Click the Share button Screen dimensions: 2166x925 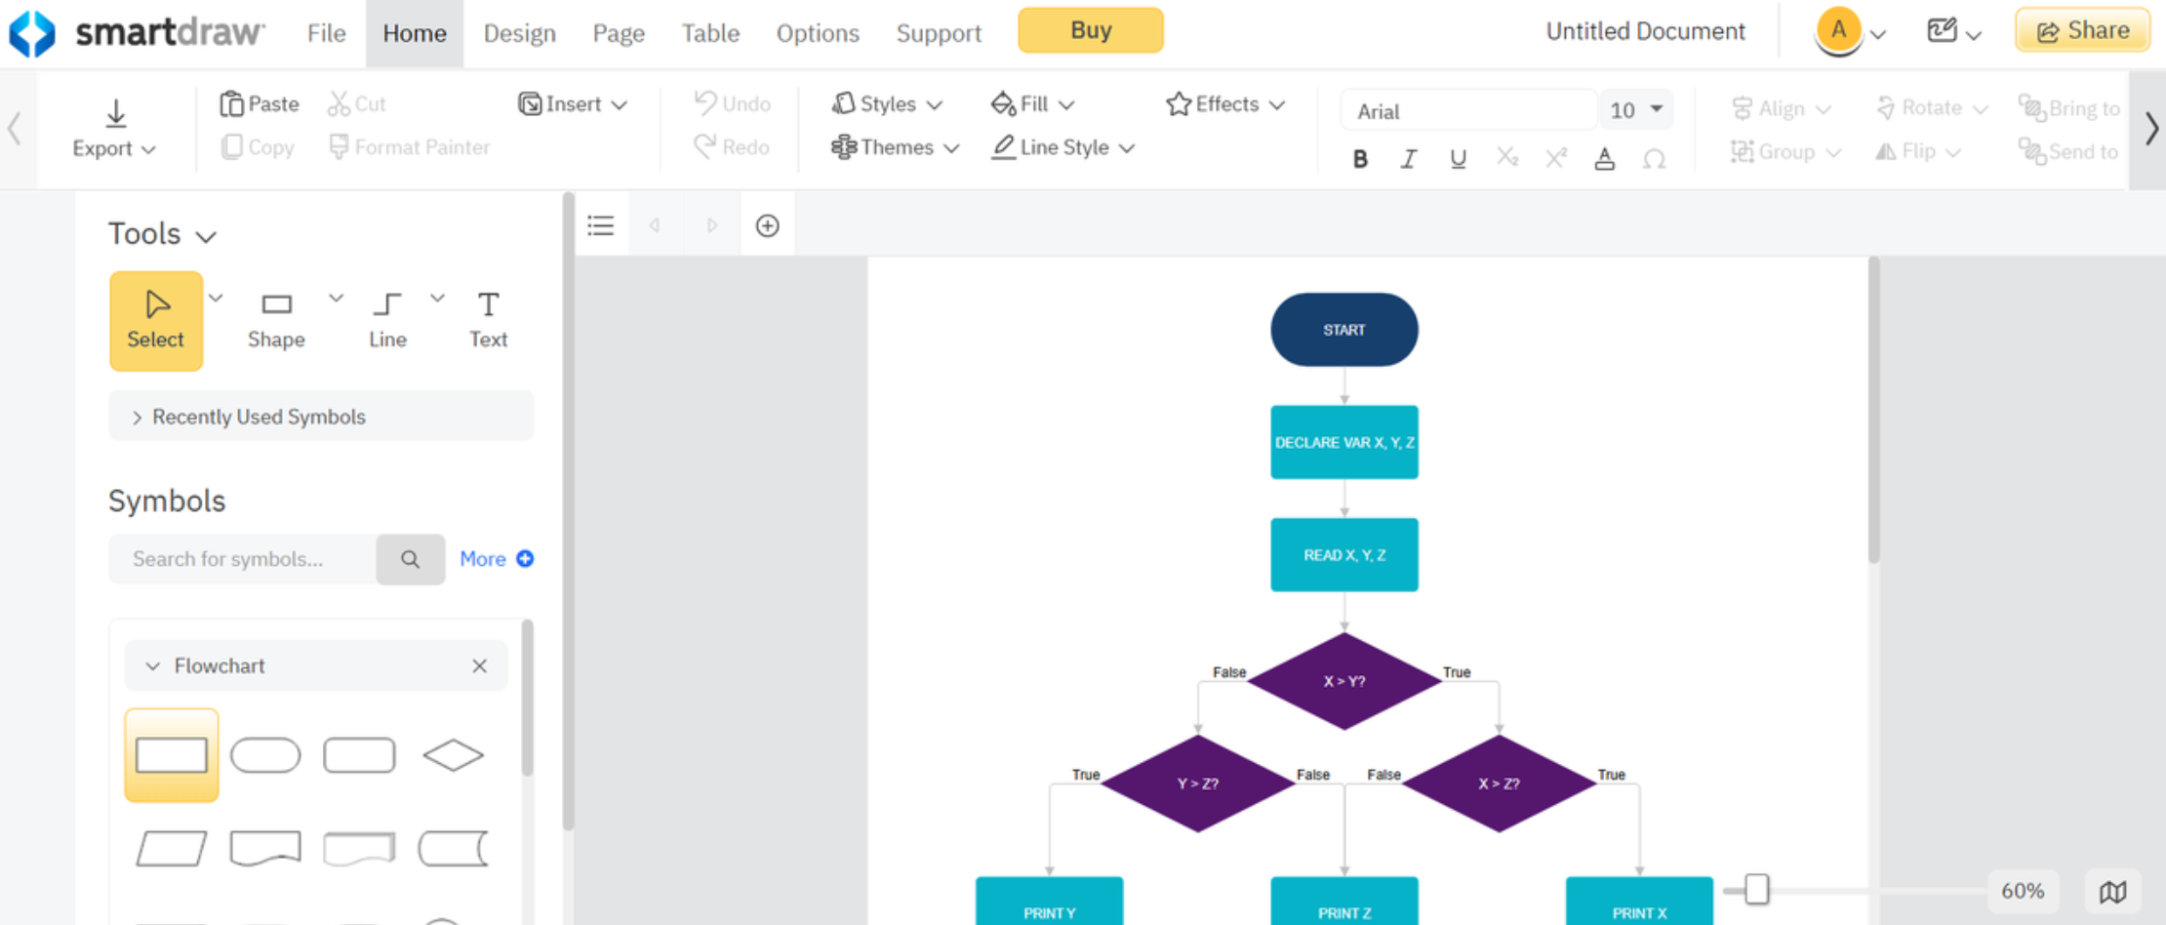point(2082,30)
